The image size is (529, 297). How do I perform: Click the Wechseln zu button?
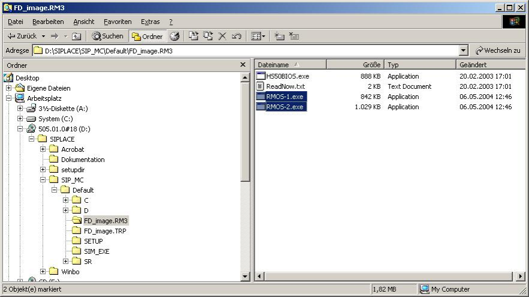(498, 51)
